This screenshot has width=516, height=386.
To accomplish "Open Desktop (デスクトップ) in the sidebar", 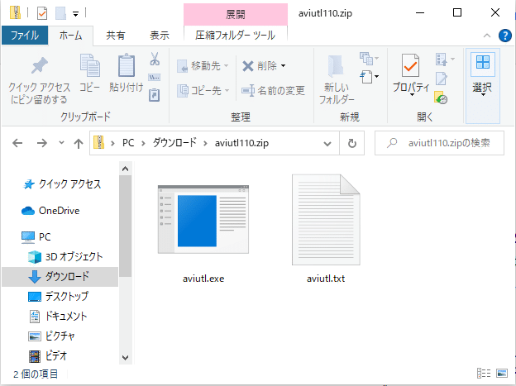I will pos(58,297).
